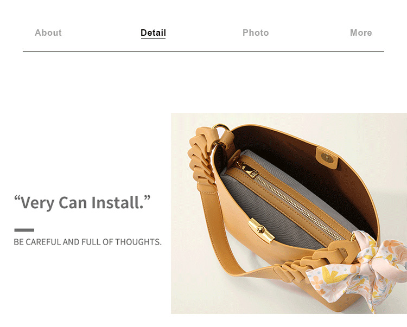Click the "Very Can Install." heading
Viewport: 407px width, 327px height.
click(x=82, y=202)
